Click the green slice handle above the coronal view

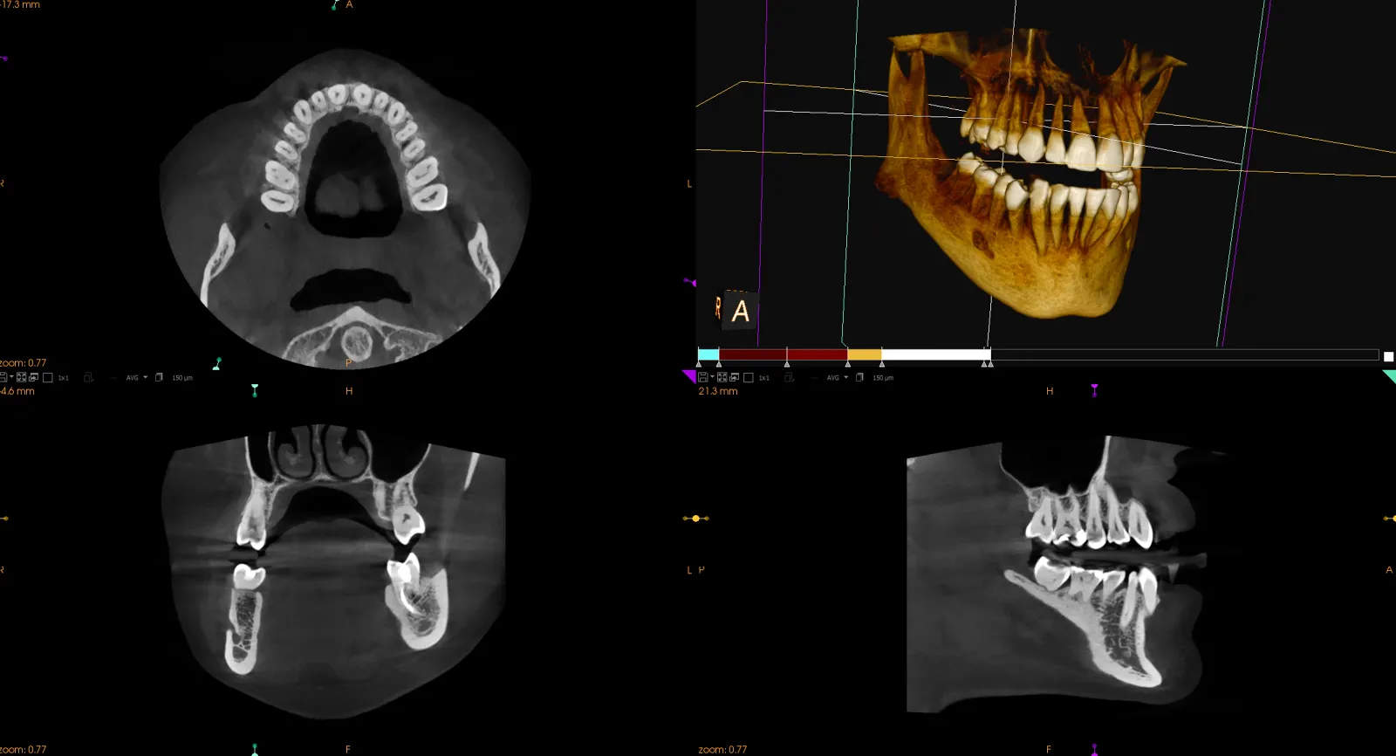255,389
